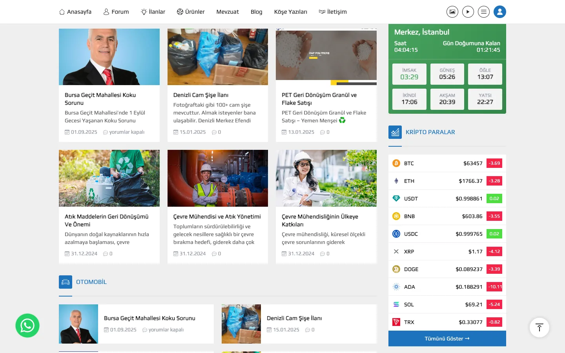Viewport: 565px width, 353px height.
Task: Click the OTOMOBİL section heading
Action: [91, 282]
